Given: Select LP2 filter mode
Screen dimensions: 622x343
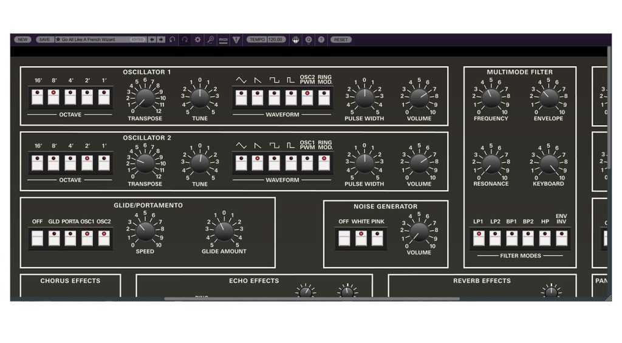Looking at the screenshot, I should 495,239.
